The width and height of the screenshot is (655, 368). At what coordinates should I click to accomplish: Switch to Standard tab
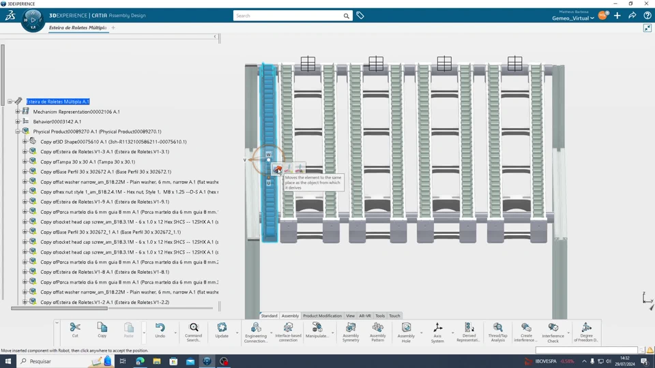269,316
